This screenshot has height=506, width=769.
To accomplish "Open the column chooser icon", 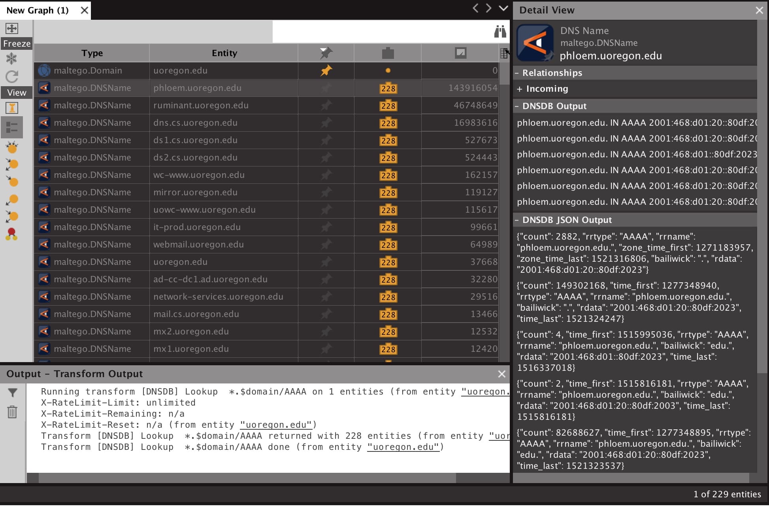I will [x=504, y=53].
